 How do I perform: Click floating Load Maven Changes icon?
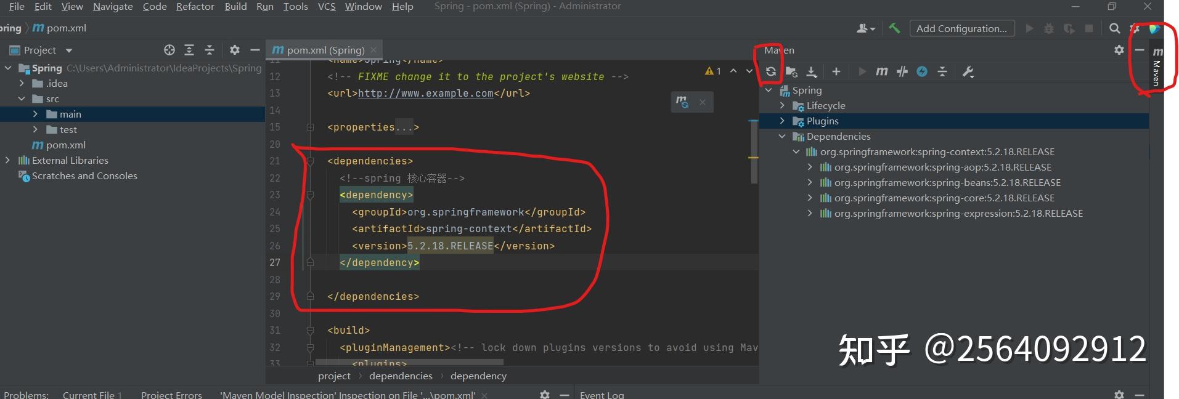coord(682,102)
